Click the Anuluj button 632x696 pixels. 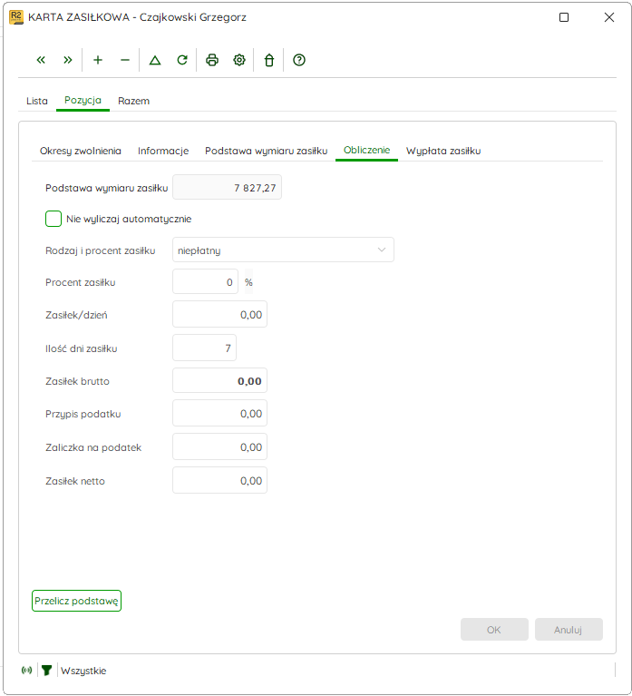569,630
